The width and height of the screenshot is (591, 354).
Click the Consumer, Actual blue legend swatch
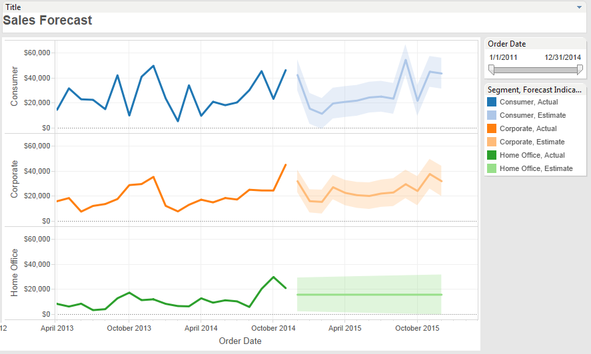click(492, 102)
